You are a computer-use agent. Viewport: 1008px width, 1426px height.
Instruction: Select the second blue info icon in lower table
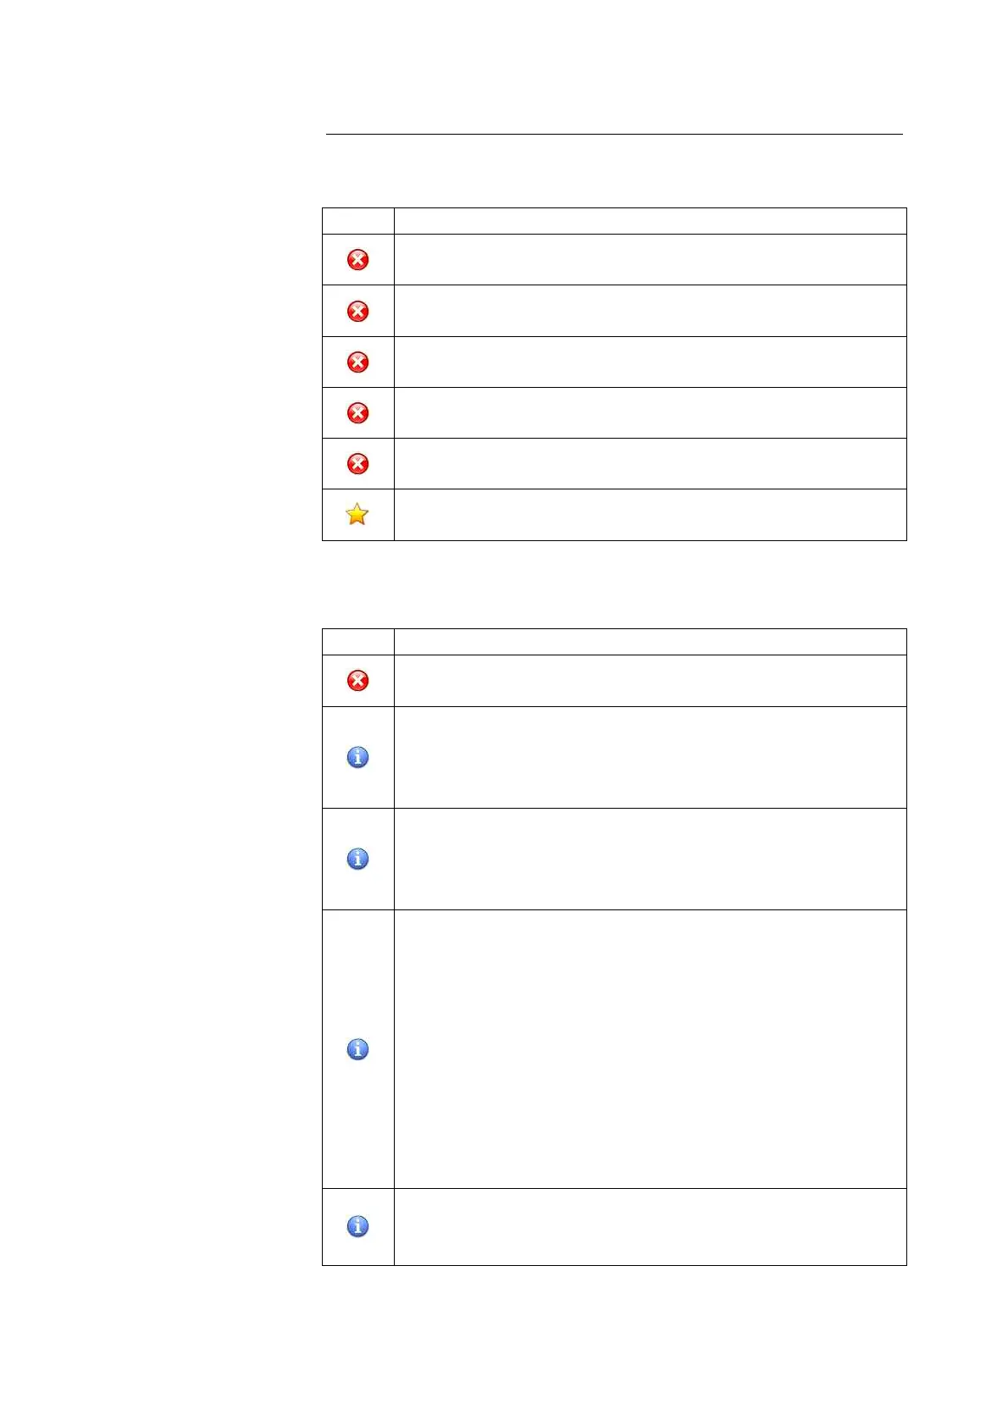click(357, 859)
